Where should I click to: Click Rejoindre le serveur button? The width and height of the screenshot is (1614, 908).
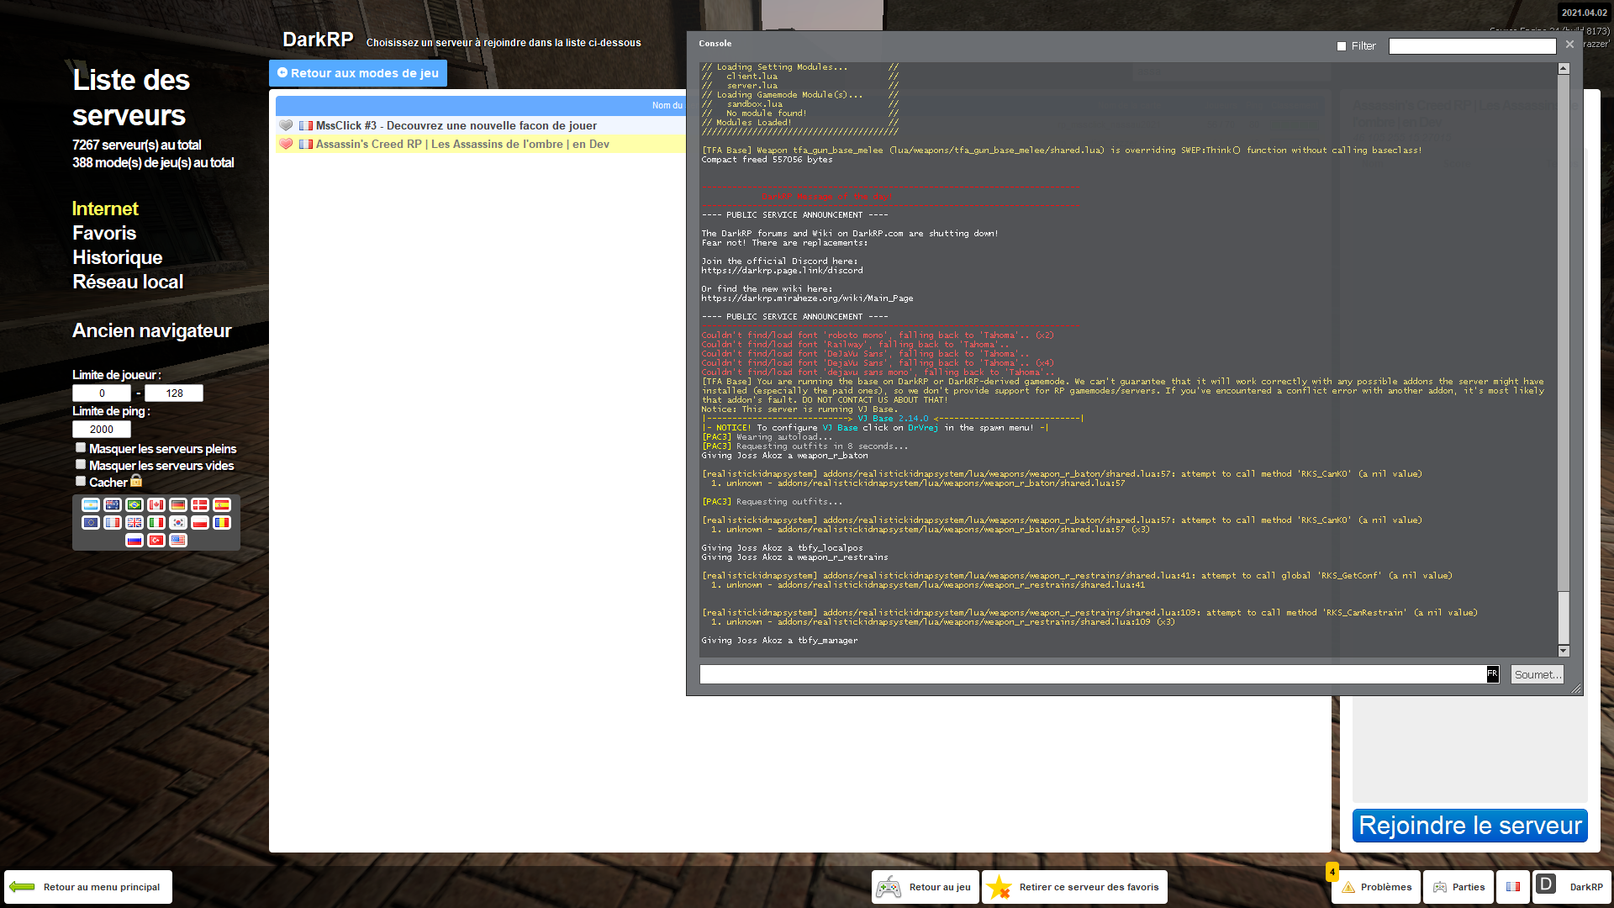(x=1470, y=826)
